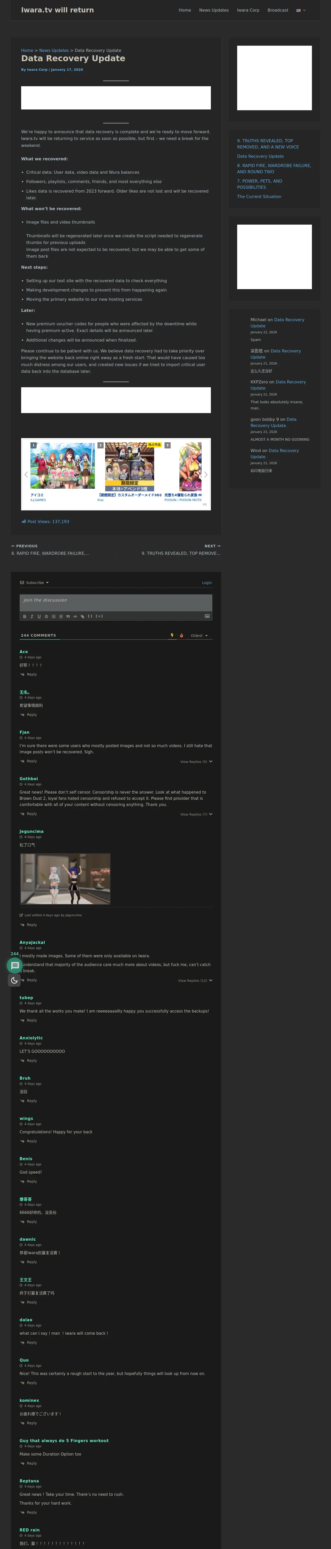331x1549 pixels.
Task: Go to previous post '8. RAPID FIRE, WARDROBE FAILURE'
Action: tap(51, 553)
